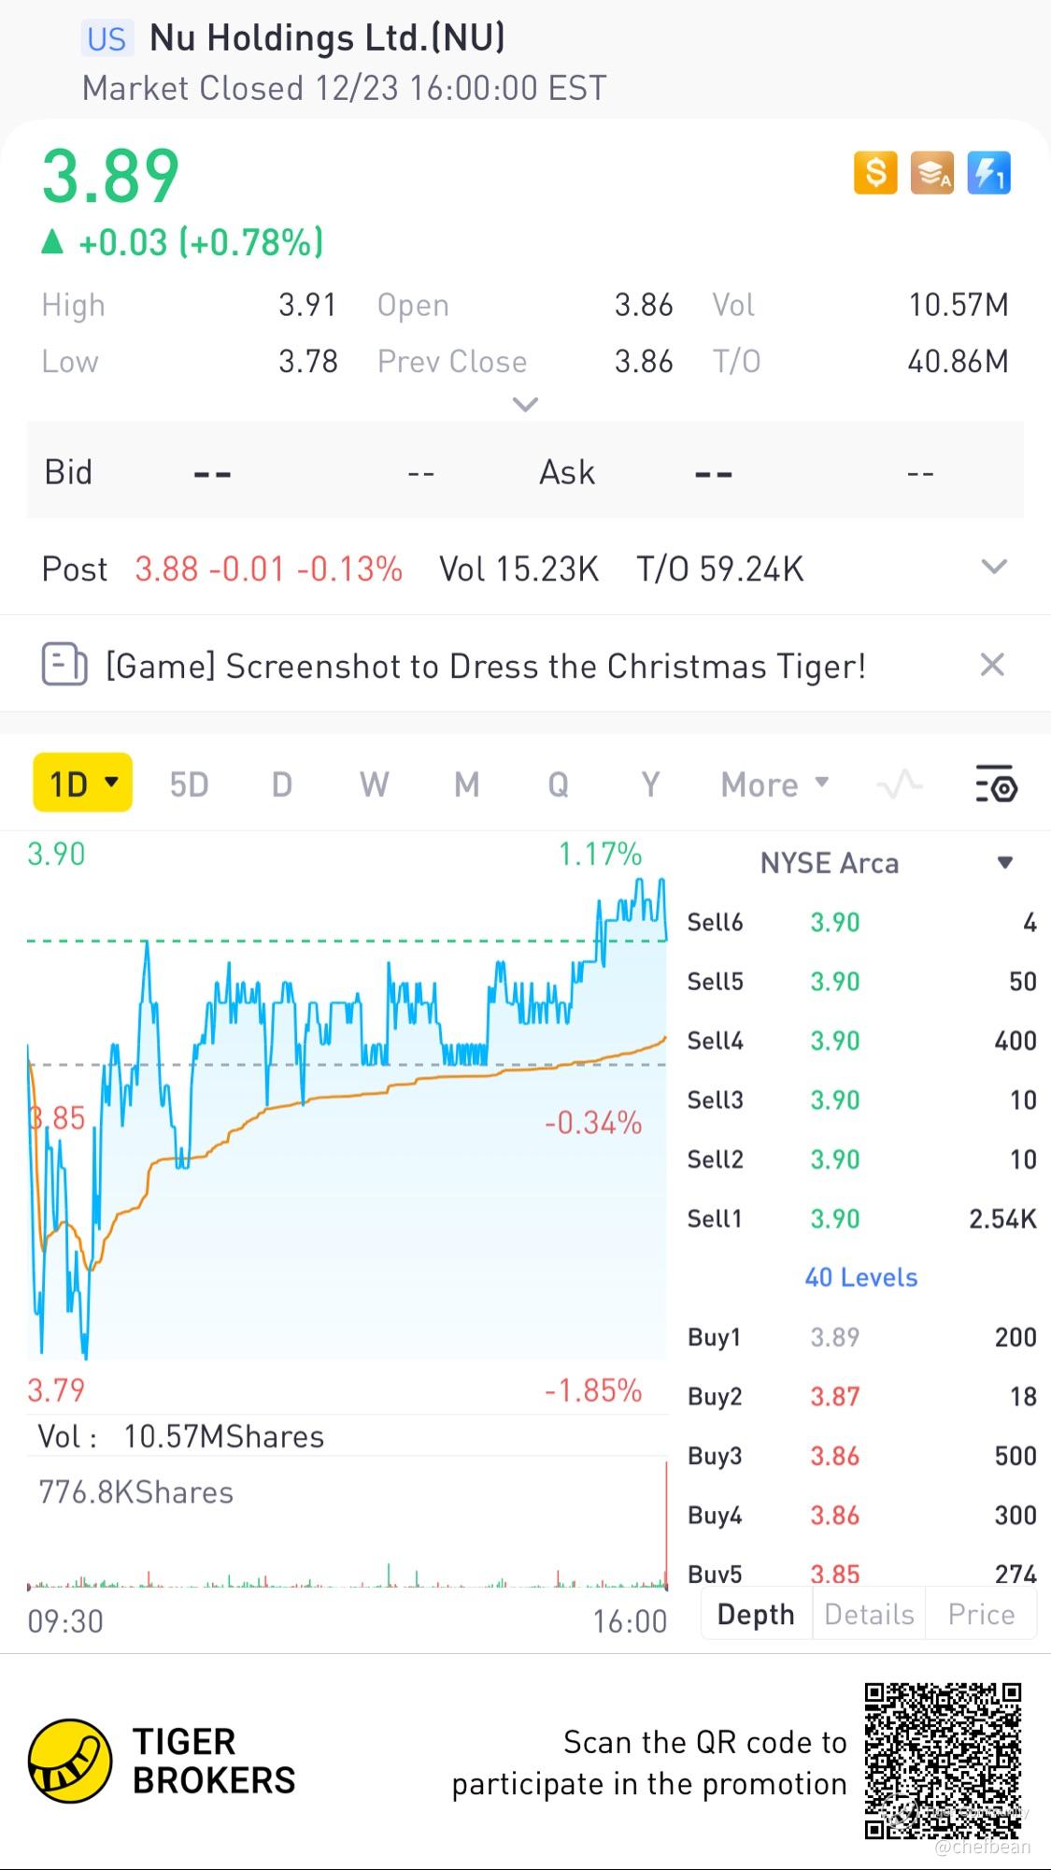Open the 1D timeframe dropdown
The width and height of the screenshot is (1051, 1870).
coord(83,783)
